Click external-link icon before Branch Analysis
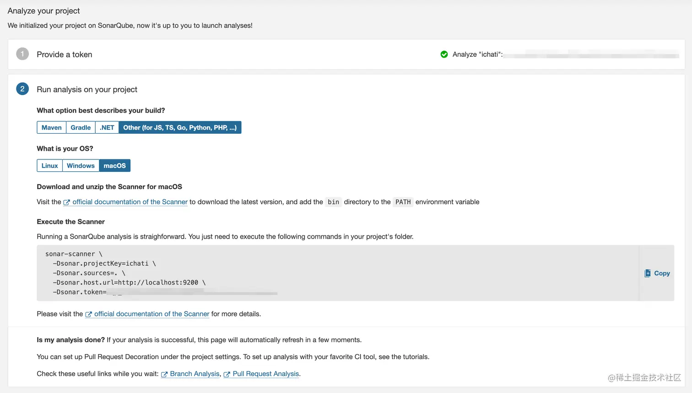692x393 pixels. coord(164,374)
